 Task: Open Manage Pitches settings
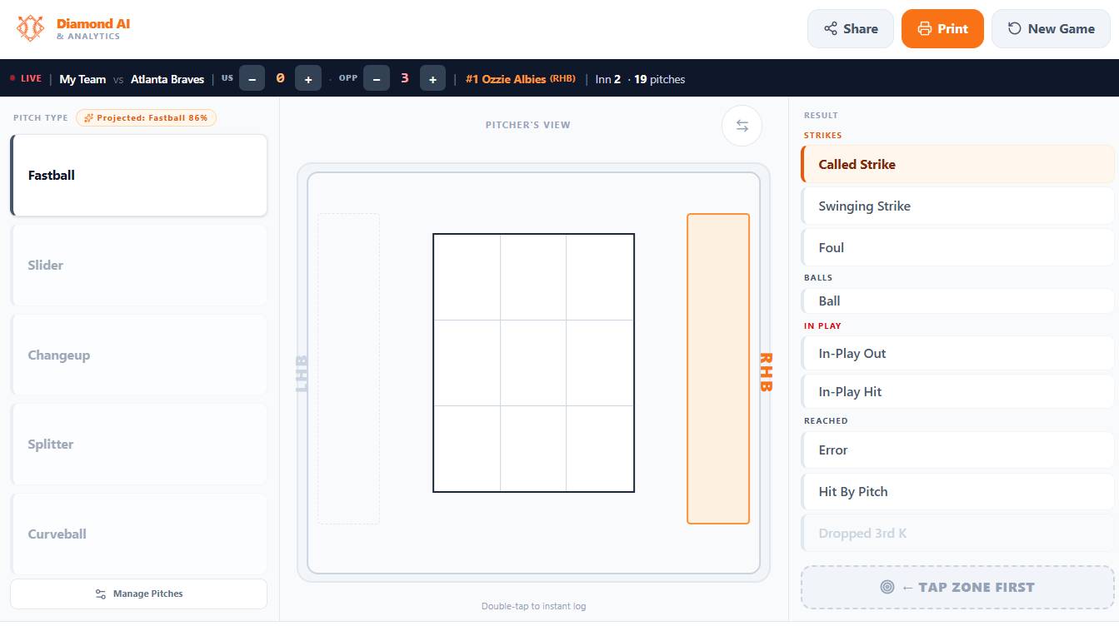(x=138, y=594)
